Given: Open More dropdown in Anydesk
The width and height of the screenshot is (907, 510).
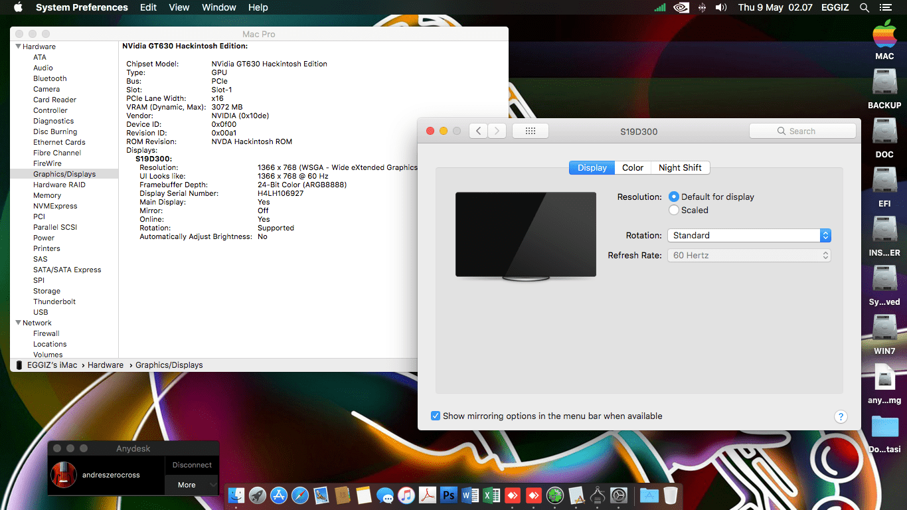Looking at the screenshot, I should point(192,485).
